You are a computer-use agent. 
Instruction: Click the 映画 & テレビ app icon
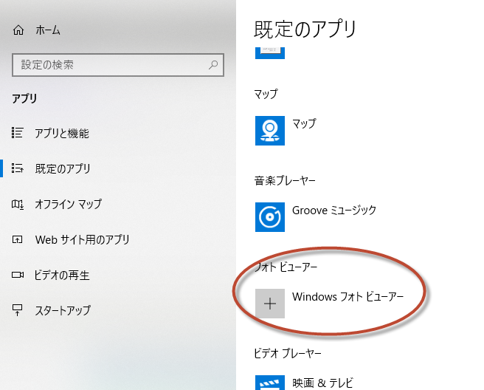(270, 383)
